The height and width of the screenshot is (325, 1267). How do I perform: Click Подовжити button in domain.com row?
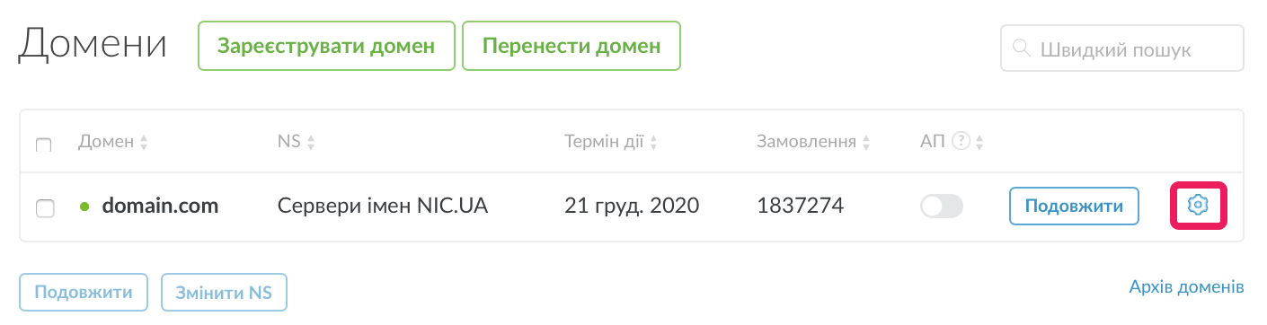pyautogui.click(x=1074, y=206)
